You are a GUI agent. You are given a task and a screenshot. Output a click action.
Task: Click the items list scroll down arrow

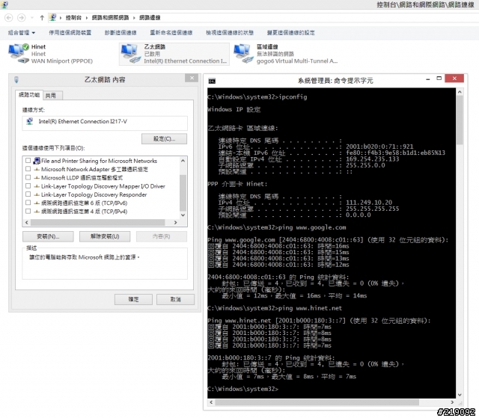[183, 215]
